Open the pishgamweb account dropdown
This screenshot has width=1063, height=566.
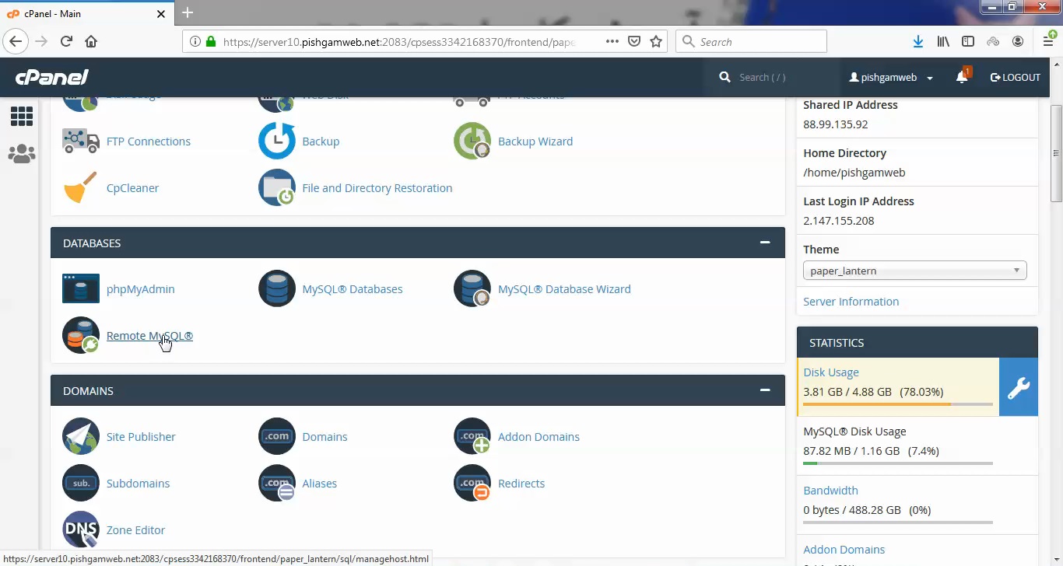[891, 77]
